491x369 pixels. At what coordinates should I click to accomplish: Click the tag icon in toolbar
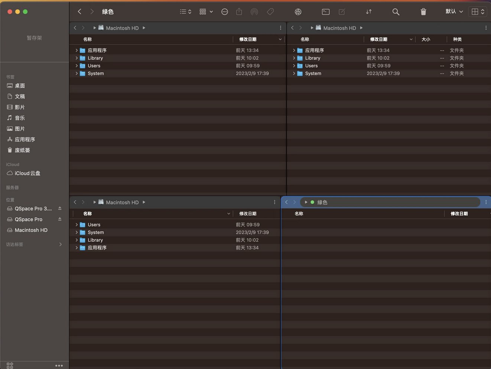(270, 12)
